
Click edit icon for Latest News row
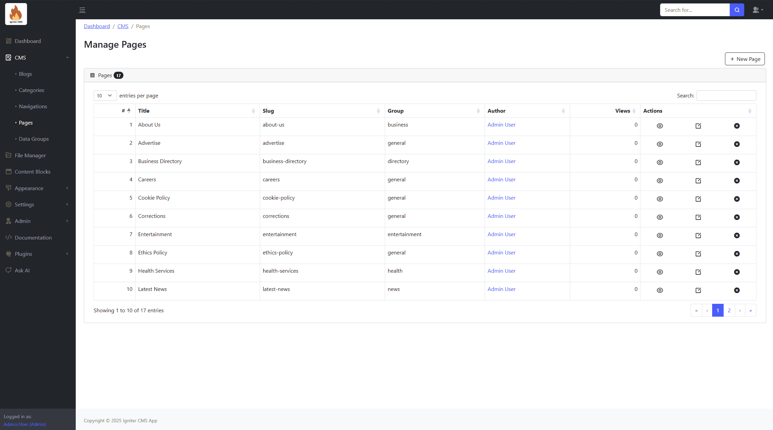pos(698,290)
